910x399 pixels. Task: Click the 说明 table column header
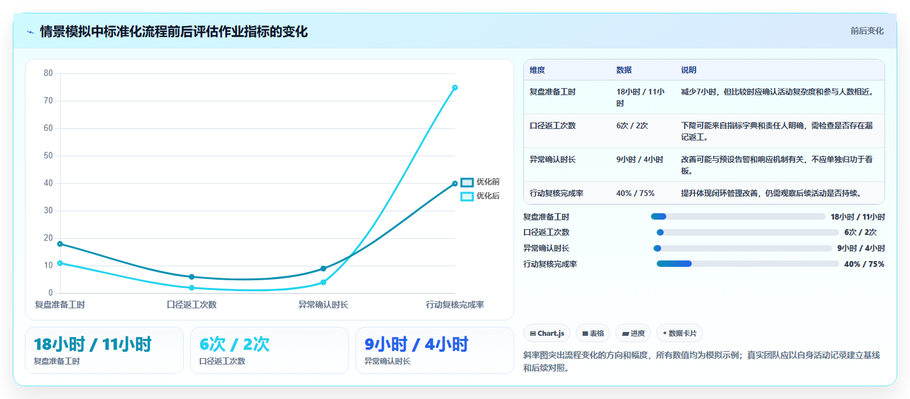689,70
